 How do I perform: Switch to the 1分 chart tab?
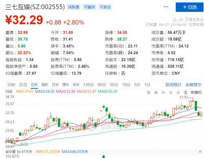147,85
